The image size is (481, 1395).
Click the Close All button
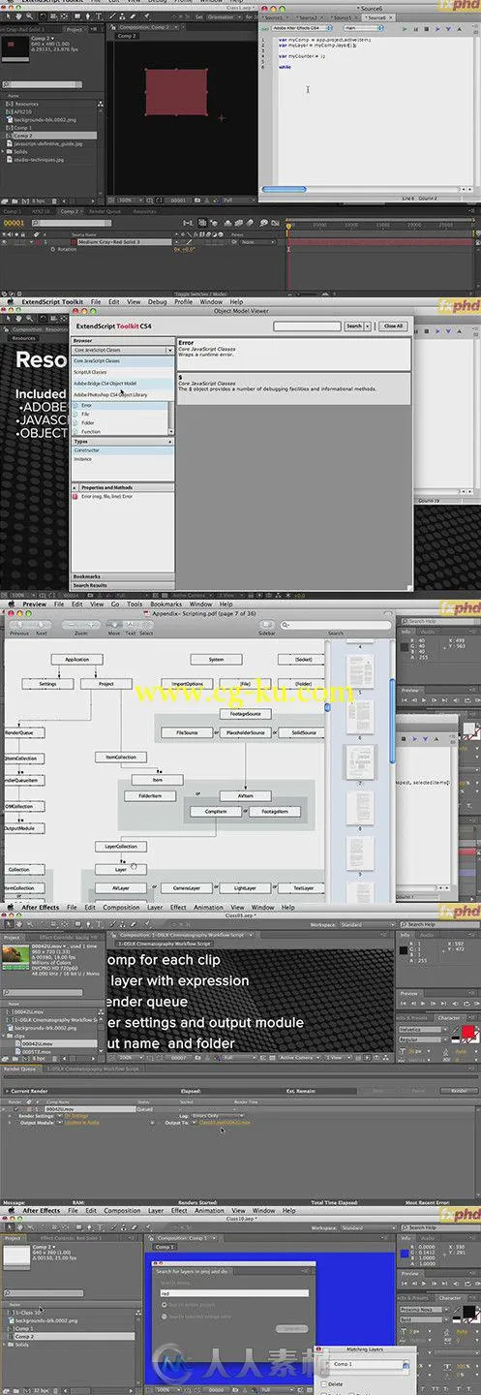coord(393,325)
